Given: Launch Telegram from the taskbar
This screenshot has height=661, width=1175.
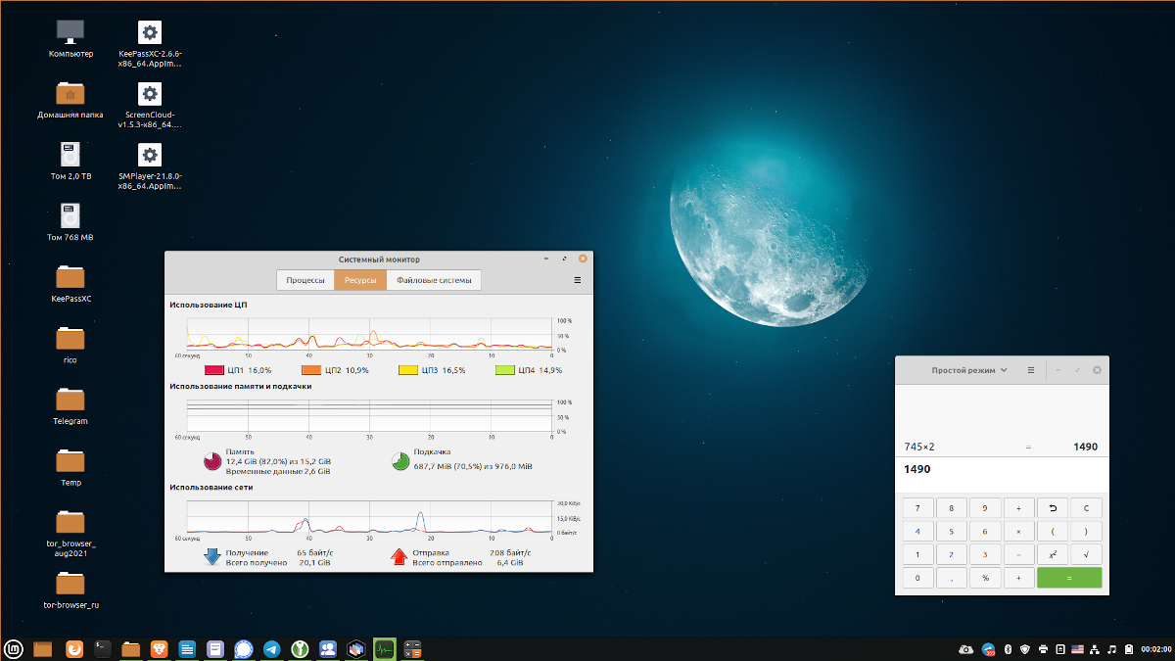Looking at the screenshot, I should click(271, 648).
